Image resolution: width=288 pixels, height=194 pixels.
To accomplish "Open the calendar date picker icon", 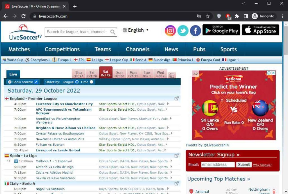I will 172,75.
